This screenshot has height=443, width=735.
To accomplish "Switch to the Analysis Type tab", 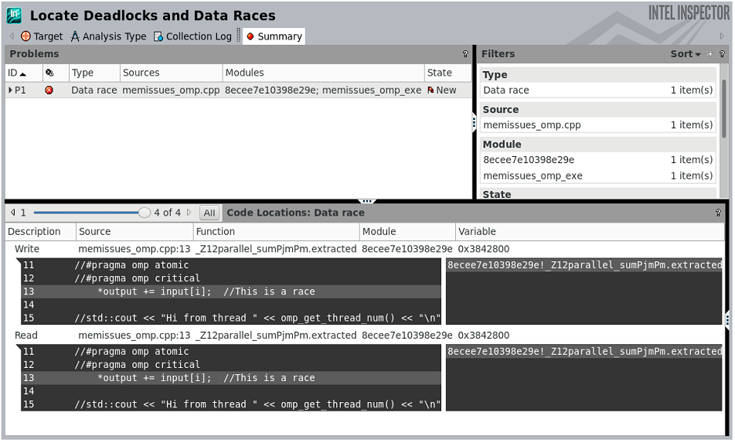I will [x=108, y=36].
